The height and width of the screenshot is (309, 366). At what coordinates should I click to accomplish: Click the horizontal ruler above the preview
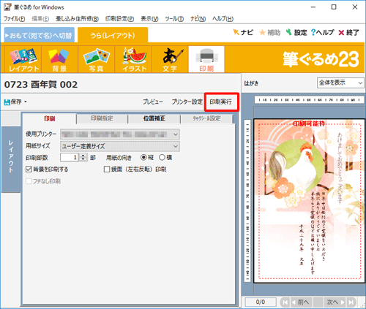[309, 100]
